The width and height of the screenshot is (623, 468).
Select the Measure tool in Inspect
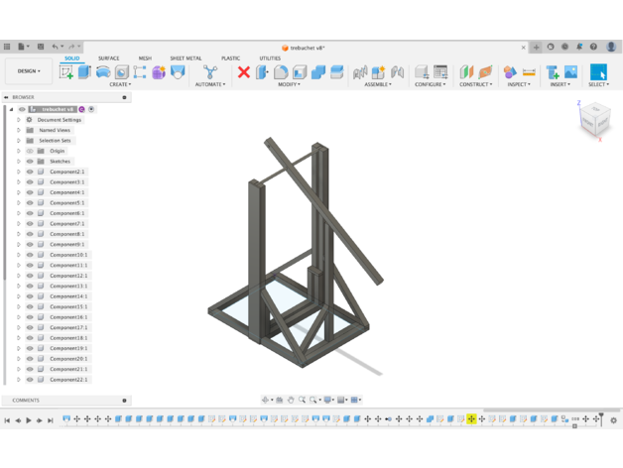click(x=529, y=71)
